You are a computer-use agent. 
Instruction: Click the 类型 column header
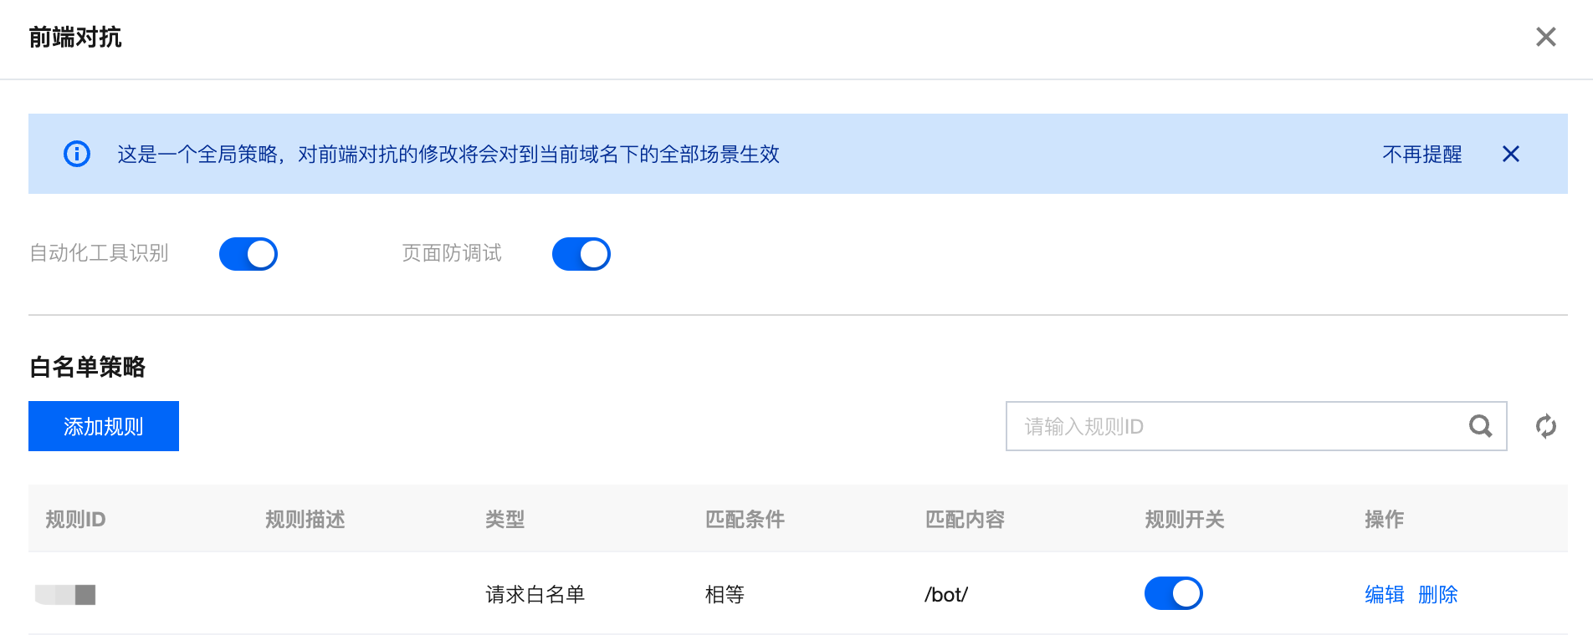(x=505, y=519)
